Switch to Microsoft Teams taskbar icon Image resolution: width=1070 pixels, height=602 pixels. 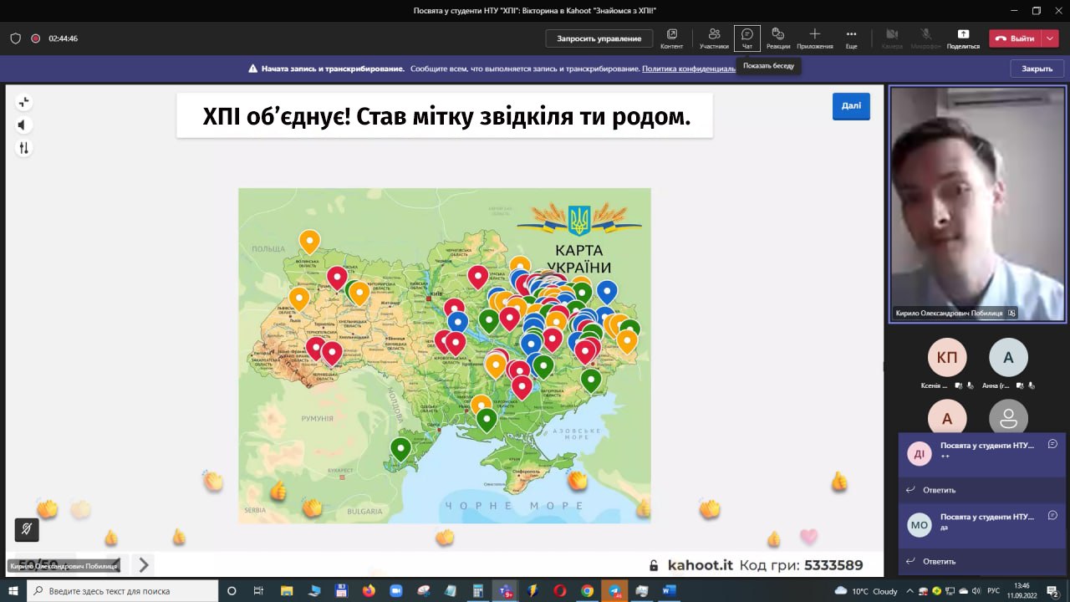505,591
